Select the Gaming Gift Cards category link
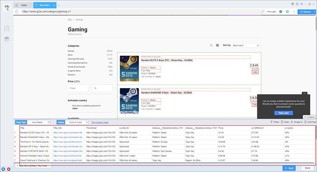317x172 pixels. pos(76,59)
